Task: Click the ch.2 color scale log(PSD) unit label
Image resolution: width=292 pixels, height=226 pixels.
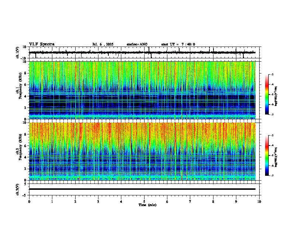Action: [x=277, y=157]
